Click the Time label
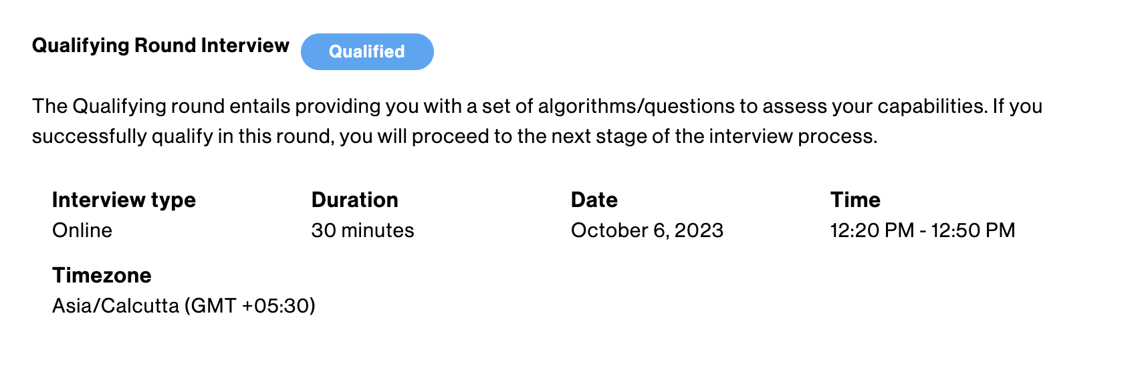 (x=855, y=200)
